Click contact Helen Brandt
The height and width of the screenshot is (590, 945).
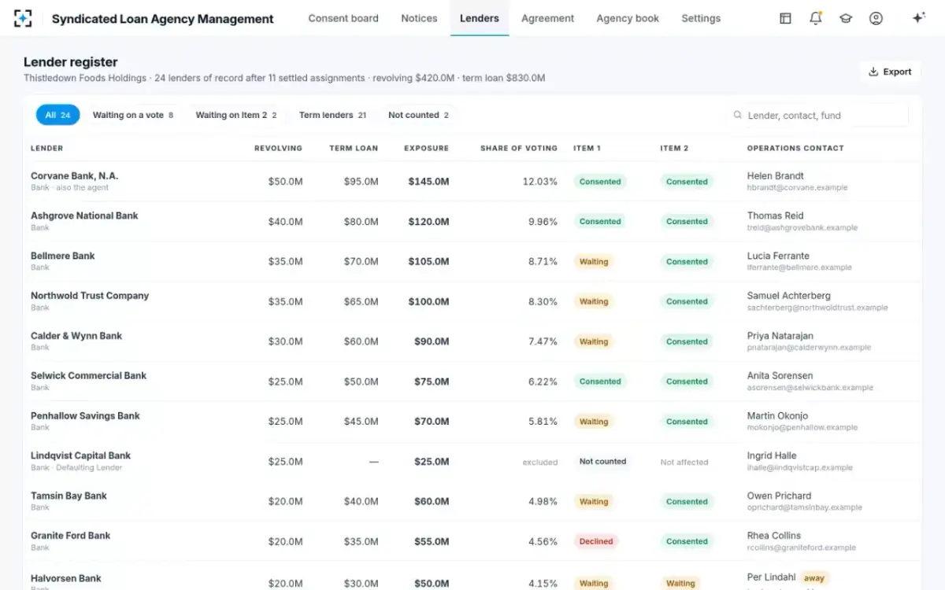point(776,176)
